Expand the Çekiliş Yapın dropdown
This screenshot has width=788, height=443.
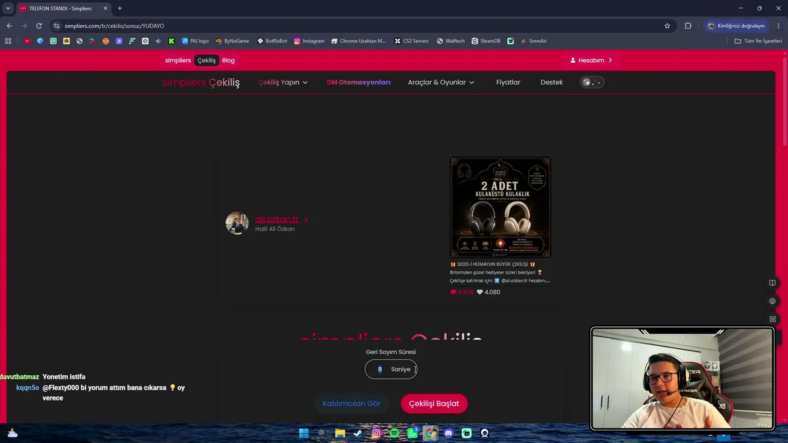pyautogui.click(x=283, y=82)
